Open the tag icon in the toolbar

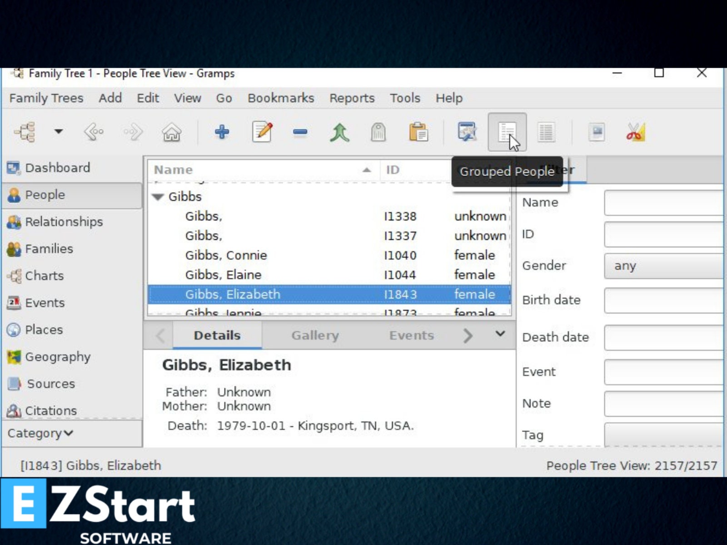tap(378, 132)
